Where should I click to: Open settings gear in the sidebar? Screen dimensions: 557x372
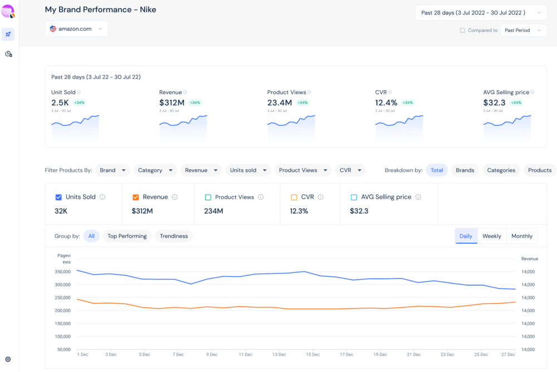click(x=8, y=359)
